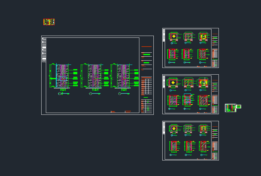Screen dimensions: 261x176
Task: Click the yellow diamond plan in top-right sheet
Action: (174, 36)
